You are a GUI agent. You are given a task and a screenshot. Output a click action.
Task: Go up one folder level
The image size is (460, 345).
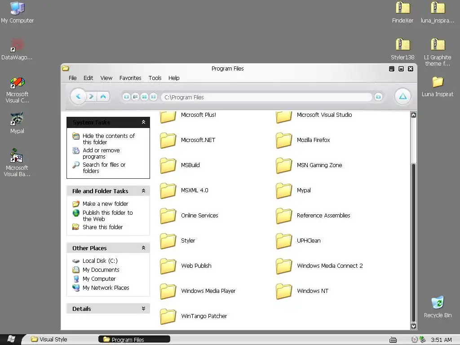coord(103,96)
